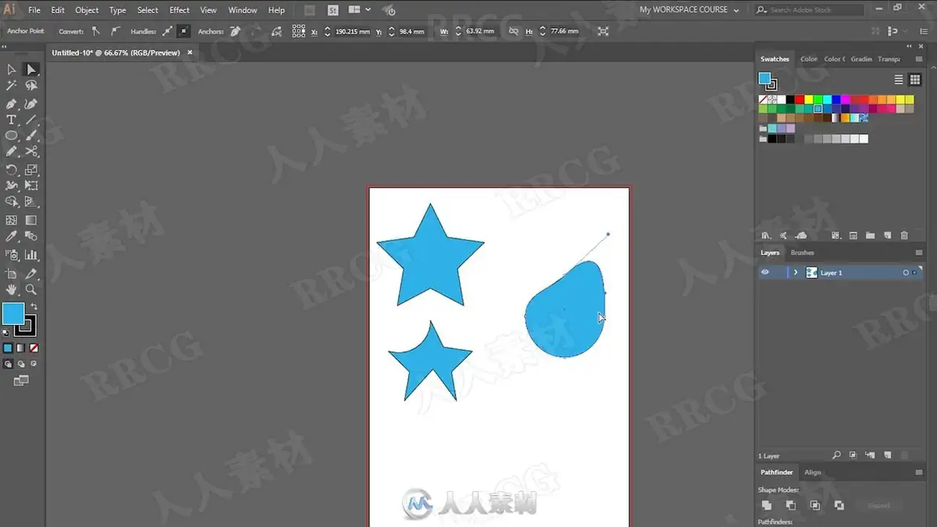Click the Unite shape mode icon
This screenshot has width=937, height=527.
tap(767, 505)
